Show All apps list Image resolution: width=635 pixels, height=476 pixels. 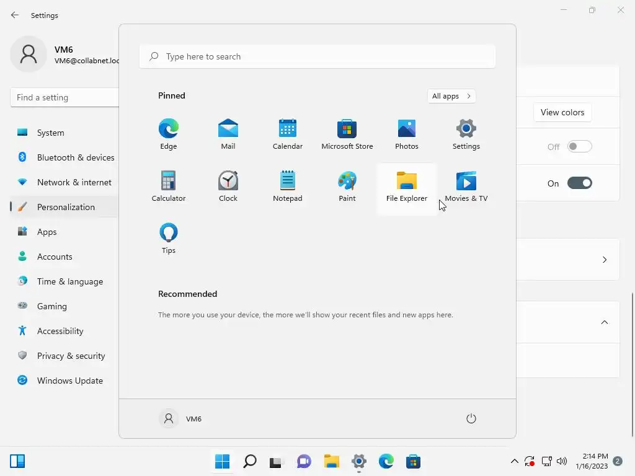451,96
